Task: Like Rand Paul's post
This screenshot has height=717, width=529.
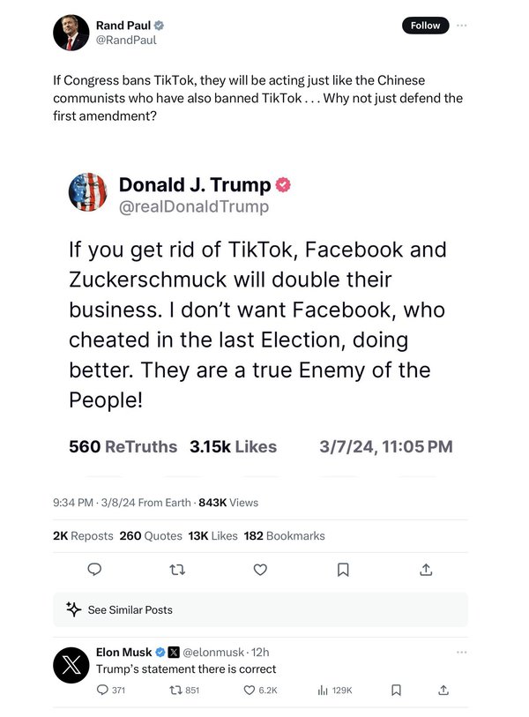Action: (x=260, y=571)
